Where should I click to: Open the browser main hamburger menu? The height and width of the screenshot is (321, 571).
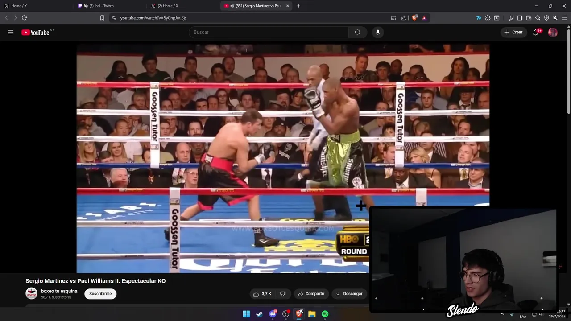(564, 18)
